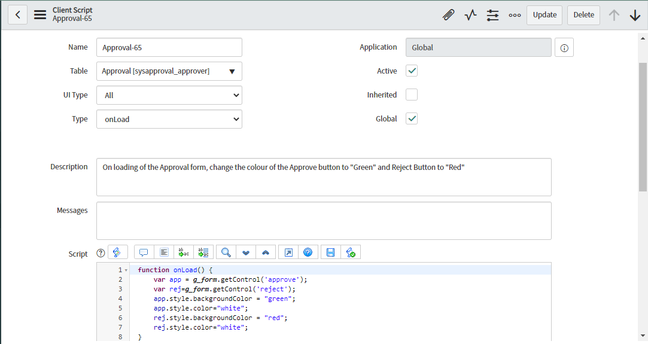This screenshot has height=344, width=648.
Task: Uncheck the Global checkbox
Action: tap(412, 119)
